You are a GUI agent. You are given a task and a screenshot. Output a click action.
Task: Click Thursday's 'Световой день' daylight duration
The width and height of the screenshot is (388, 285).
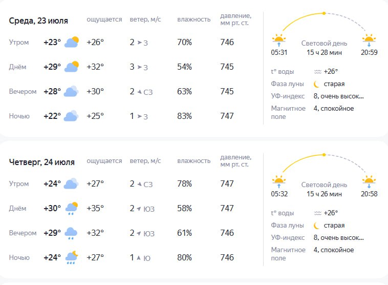tap(324, 189)
